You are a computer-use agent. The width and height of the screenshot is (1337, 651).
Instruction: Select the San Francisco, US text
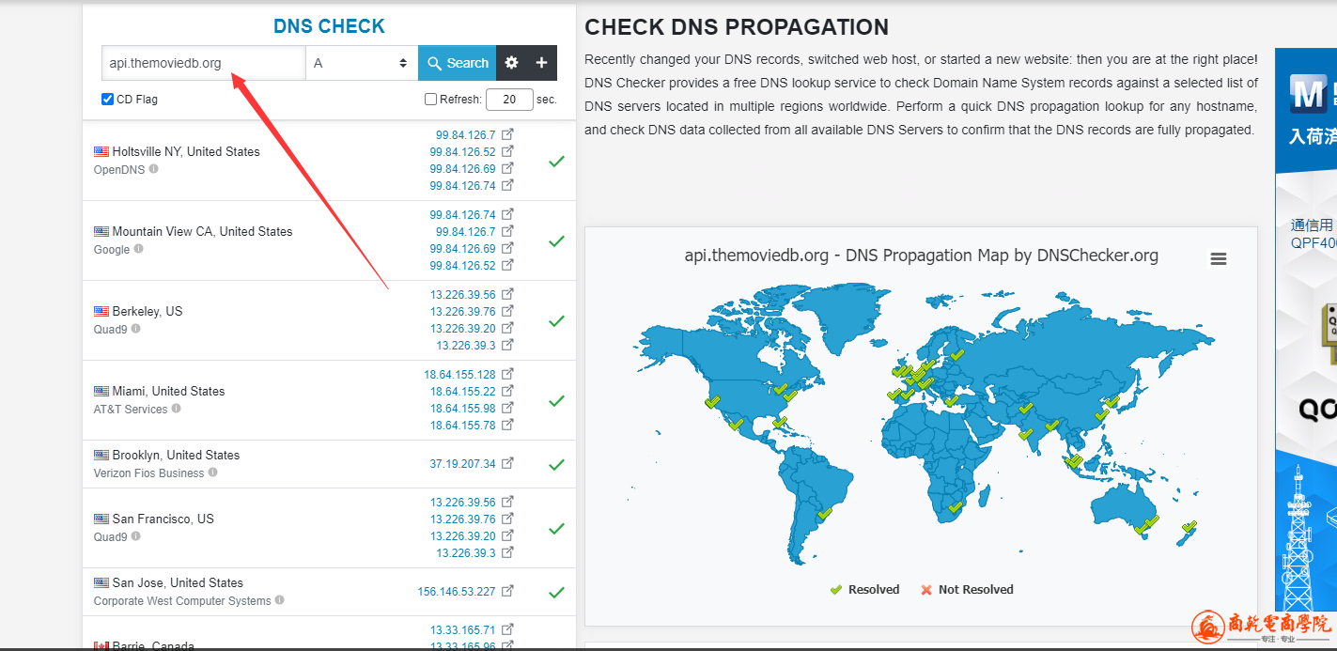(x=163, y=519)
